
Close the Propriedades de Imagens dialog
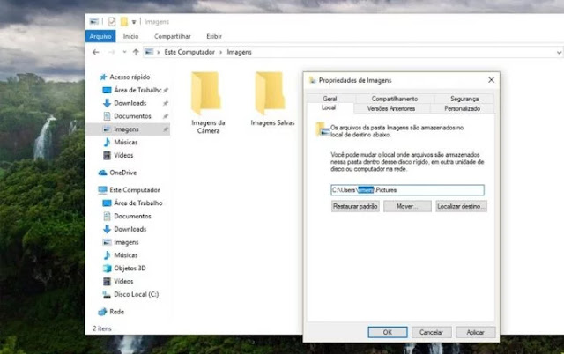pos(492,80)
